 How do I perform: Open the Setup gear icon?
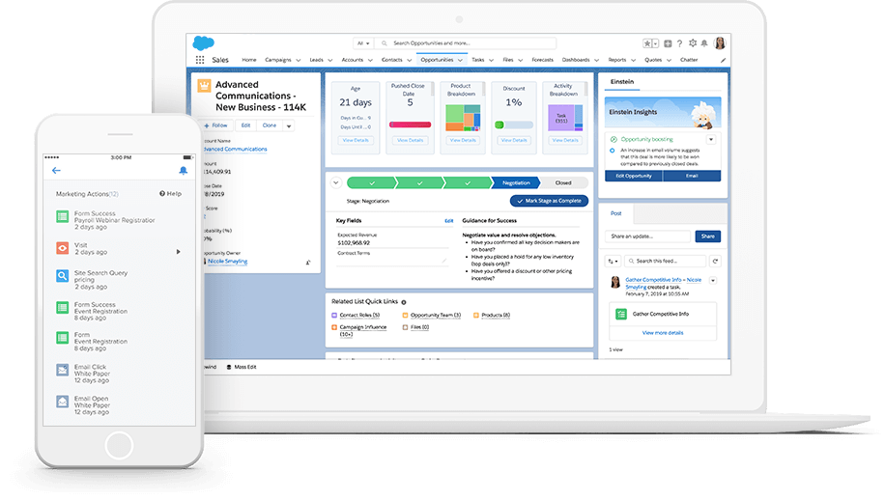(x=693, y=42)
